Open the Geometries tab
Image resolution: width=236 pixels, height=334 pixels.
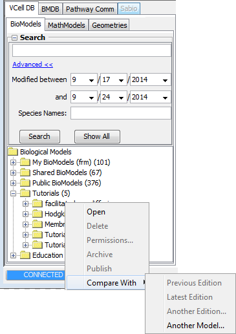(109, 25)
